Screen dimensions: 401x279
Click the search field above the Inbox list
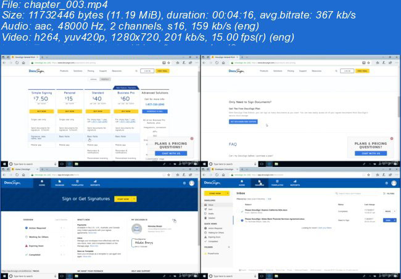click(x=357, y=193)
